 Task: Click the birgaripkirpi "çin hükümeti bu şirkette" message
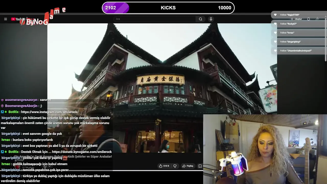(56, 123)
